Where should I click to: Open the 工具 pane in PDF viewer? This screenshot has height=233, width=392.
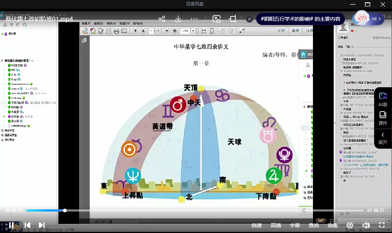(281, 31)
